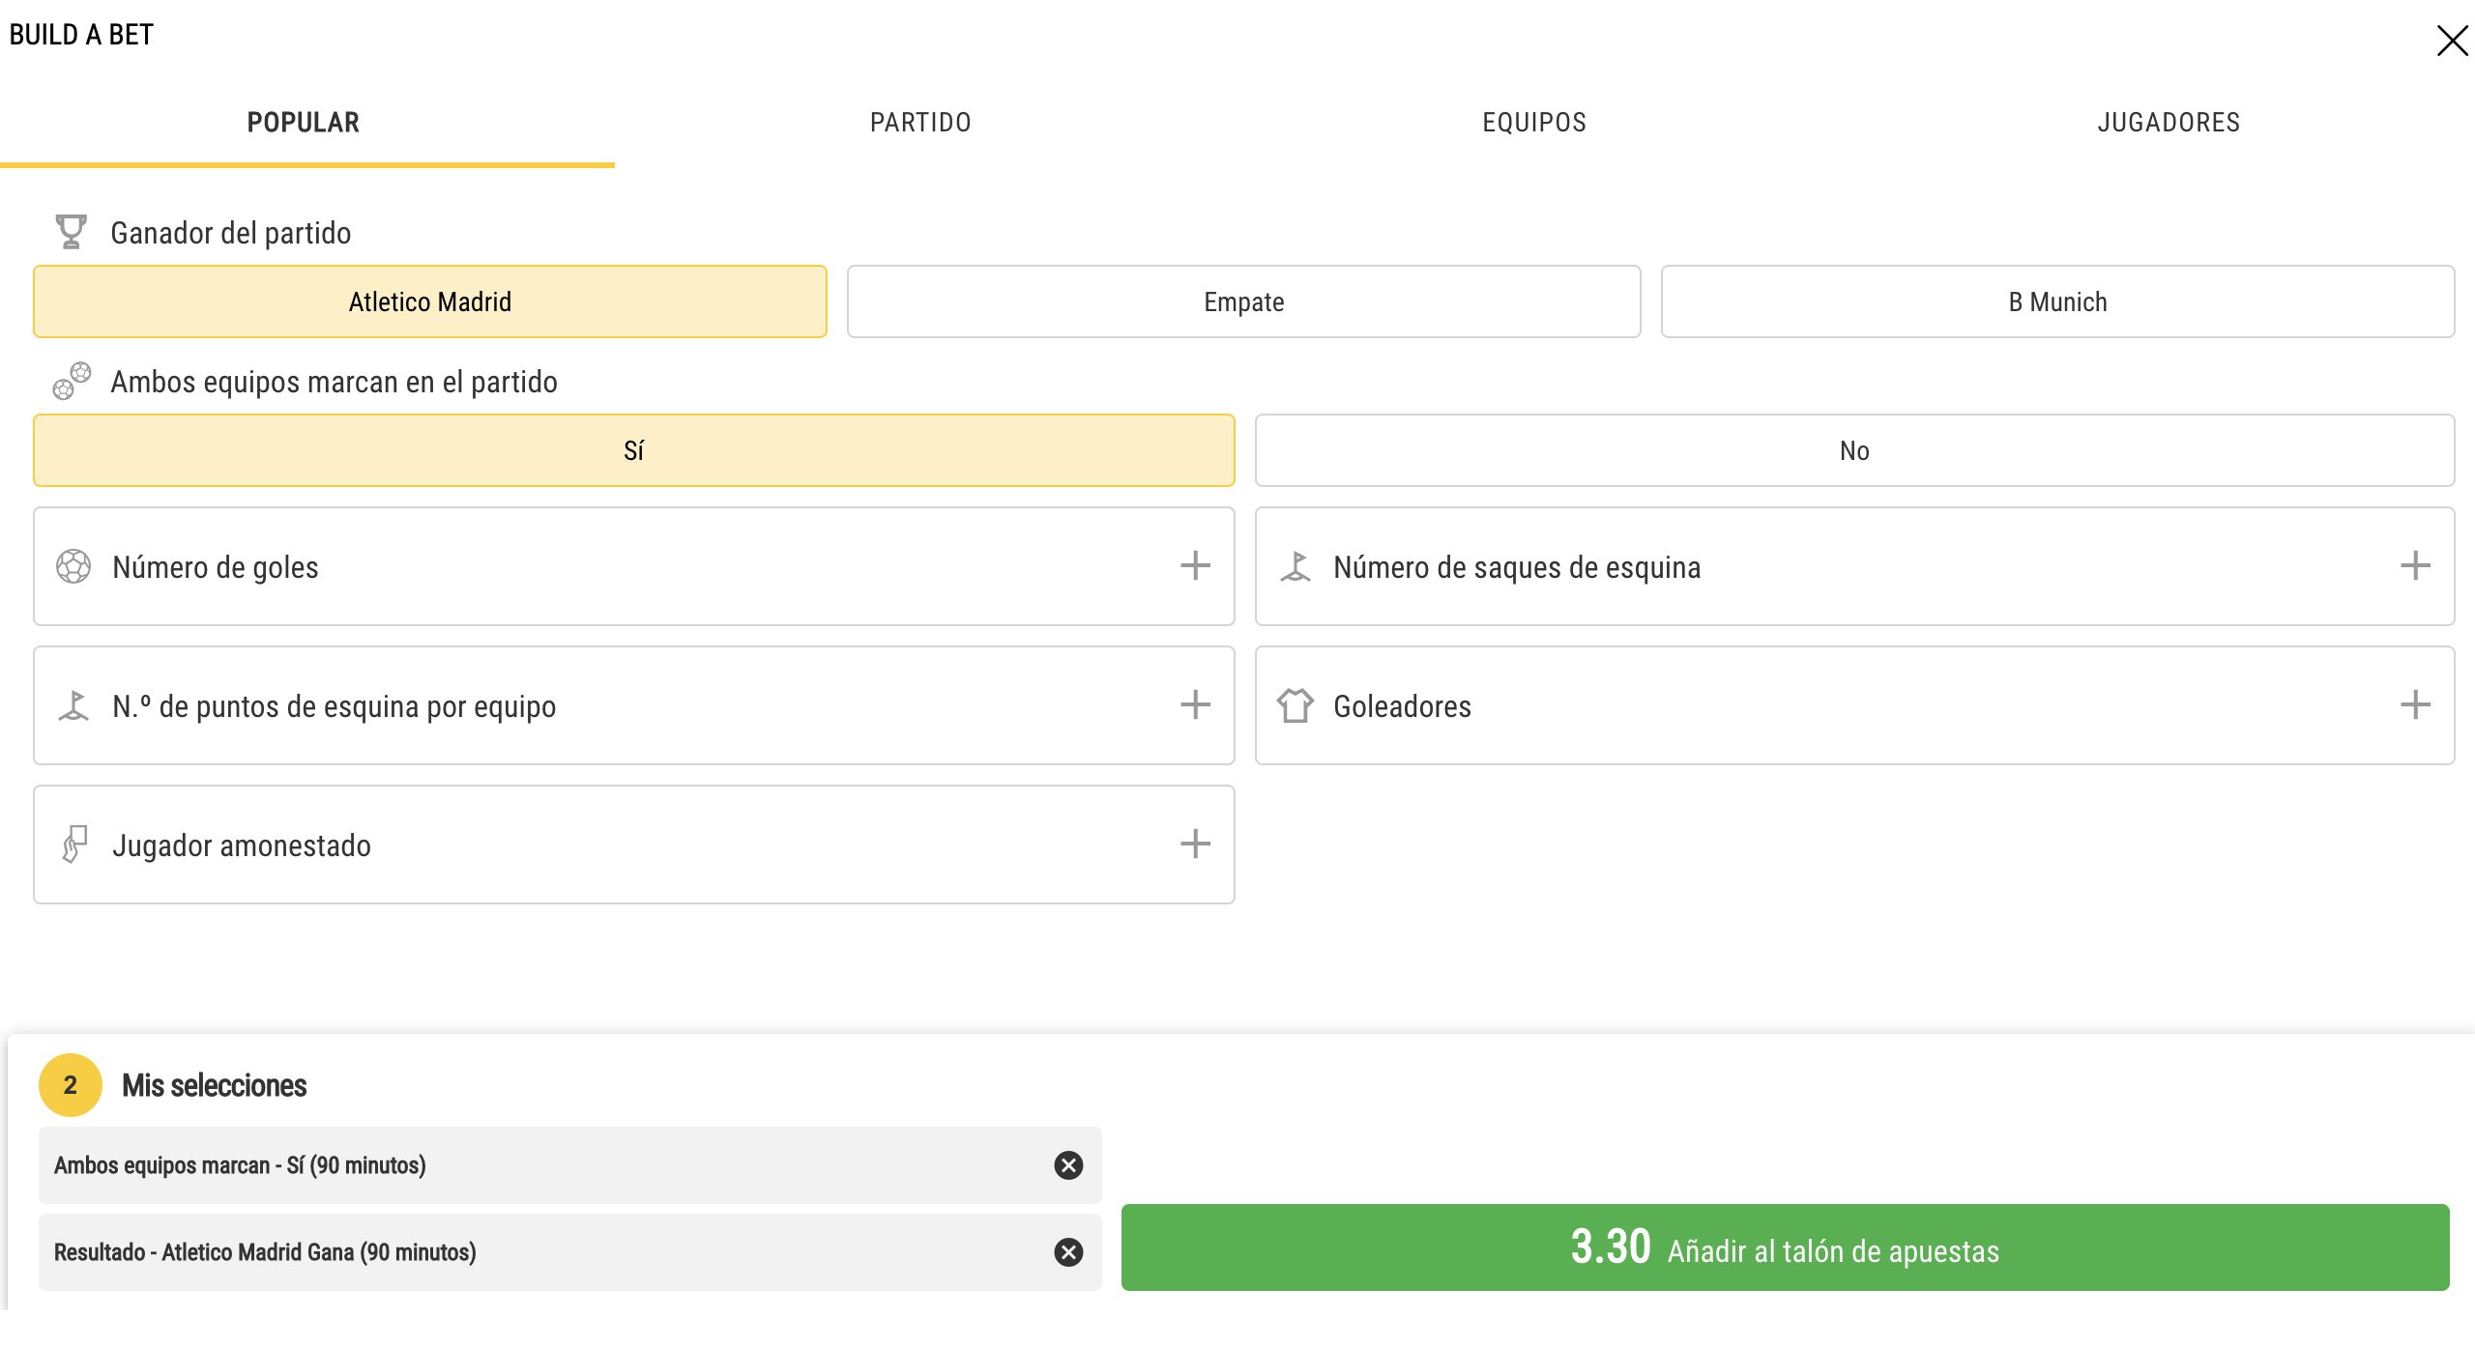The width and height of the screenshot is (2475, 1347).
Task: Click the two-balls icon for Ambos equipos marcan
Action: tap(72, 381)
